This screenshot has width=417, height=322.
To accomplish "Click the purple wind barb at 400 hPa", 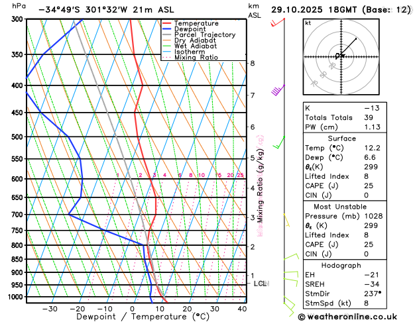I will click(x=278, y=90).
